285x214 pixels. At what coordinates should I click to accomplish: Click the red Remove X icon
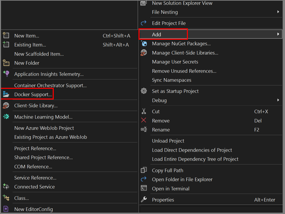[x=144, y=120]
